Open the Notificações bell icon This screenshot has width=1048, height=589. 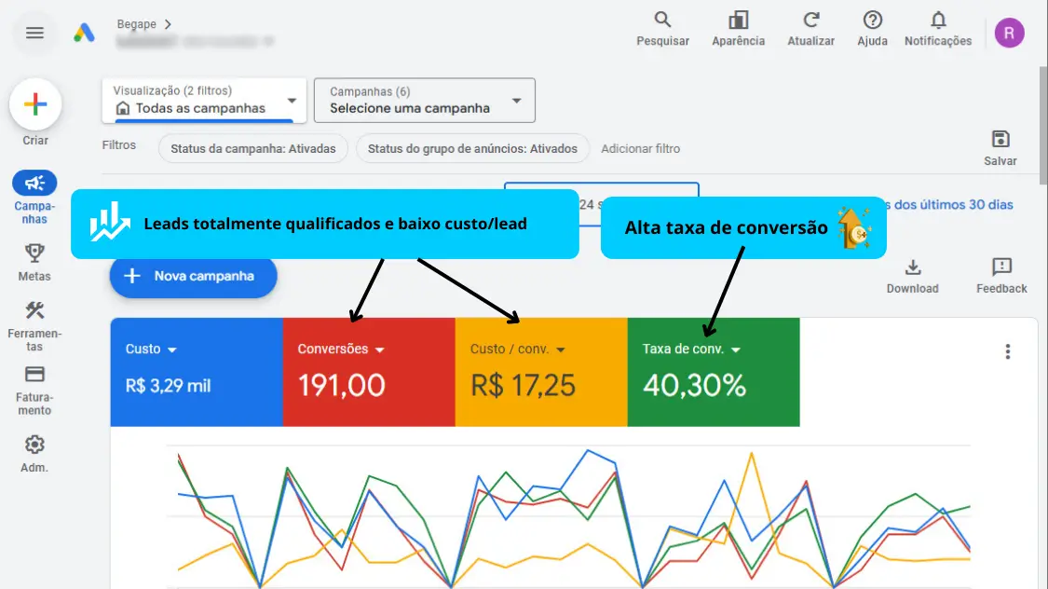937,21
